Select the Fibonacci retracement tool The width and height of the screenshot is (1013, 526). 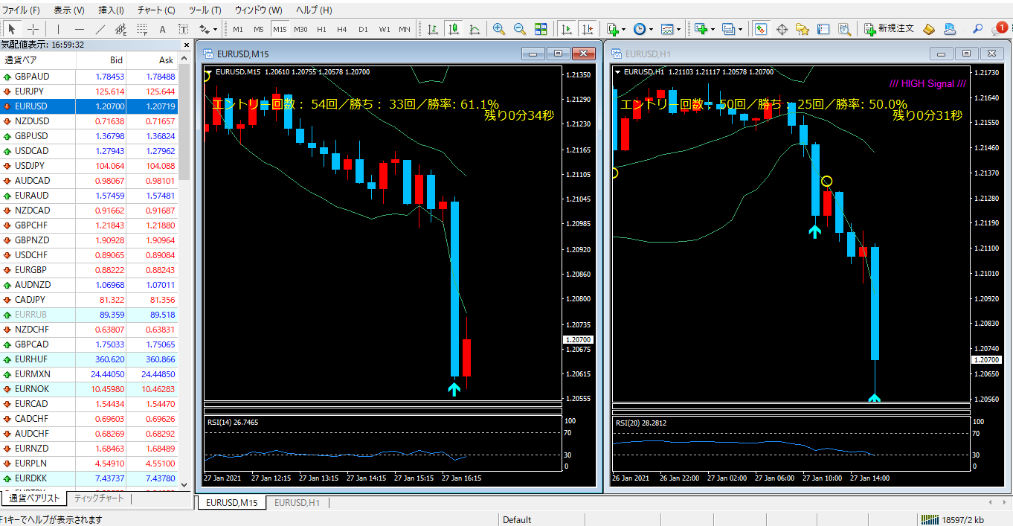click(x=141, y=29)
